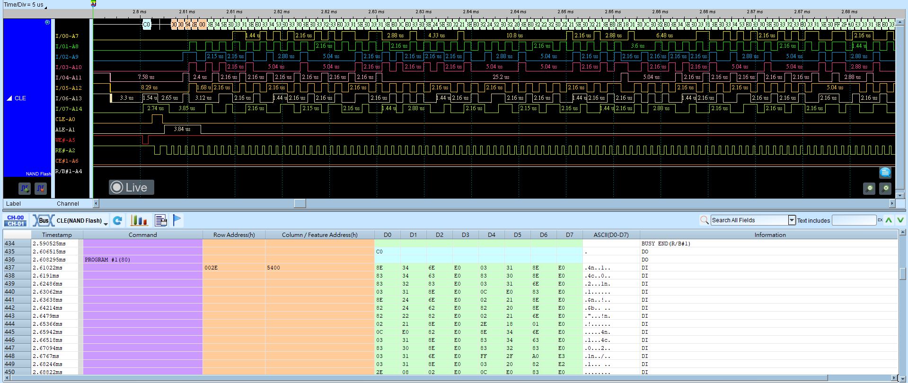The height and width of the screenshot is (383, 908).
Task: Select channel WE#-A5
Action: [65, 140]
